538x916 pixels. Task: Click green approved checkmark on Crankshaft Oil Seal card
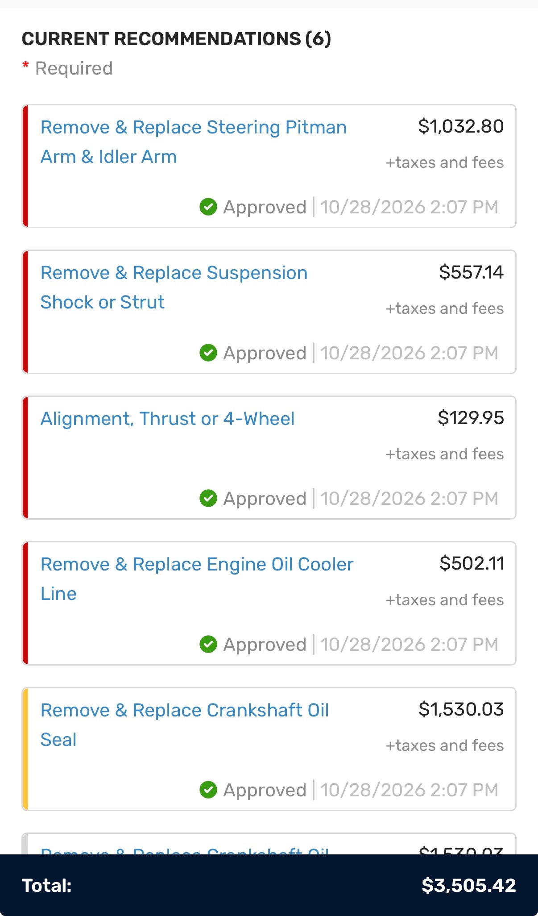click(x=208, y=790)
